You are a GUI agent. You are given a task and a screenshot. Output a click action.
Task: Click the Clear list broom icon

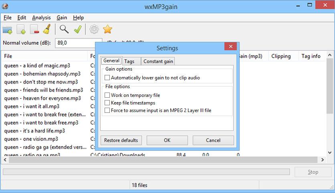(x=47, y=30)
